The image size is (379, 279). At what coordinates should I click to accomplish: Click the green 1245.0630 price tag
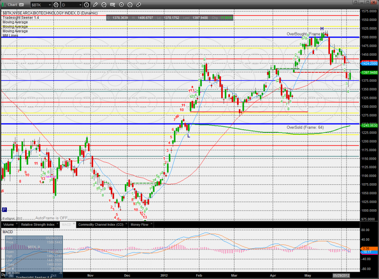(369, 125)
